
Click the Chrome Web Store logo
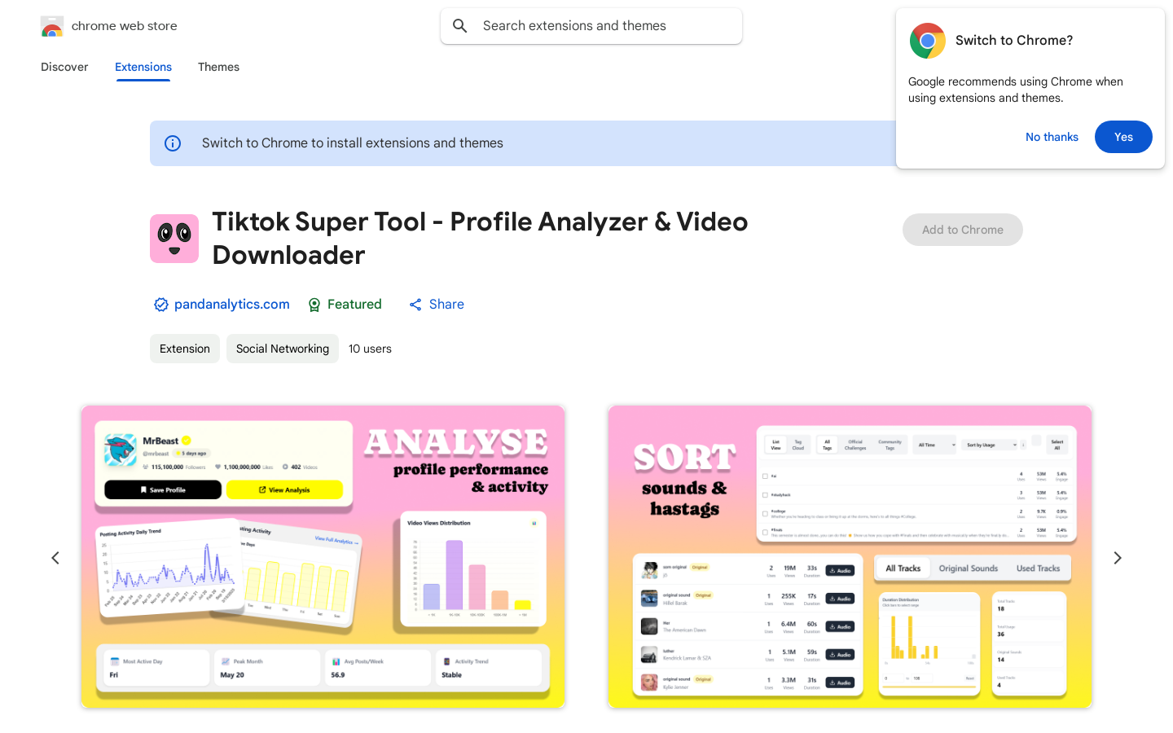(52, 26)
